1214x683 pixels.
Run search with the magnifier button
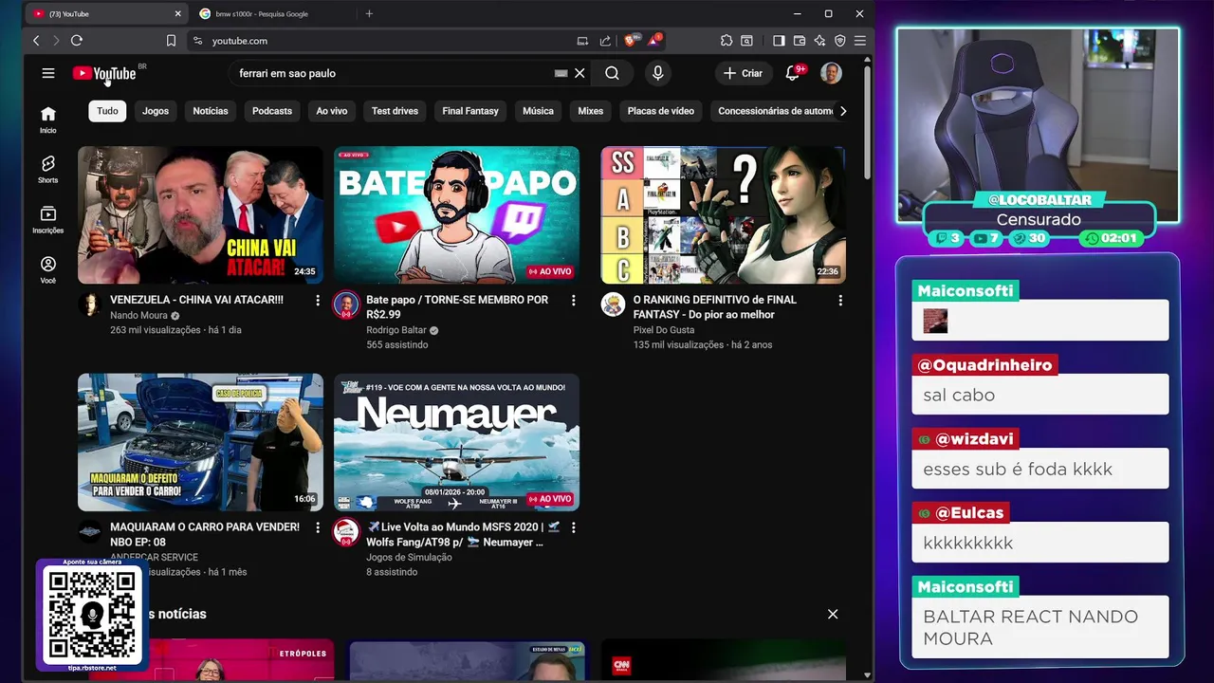612,73
